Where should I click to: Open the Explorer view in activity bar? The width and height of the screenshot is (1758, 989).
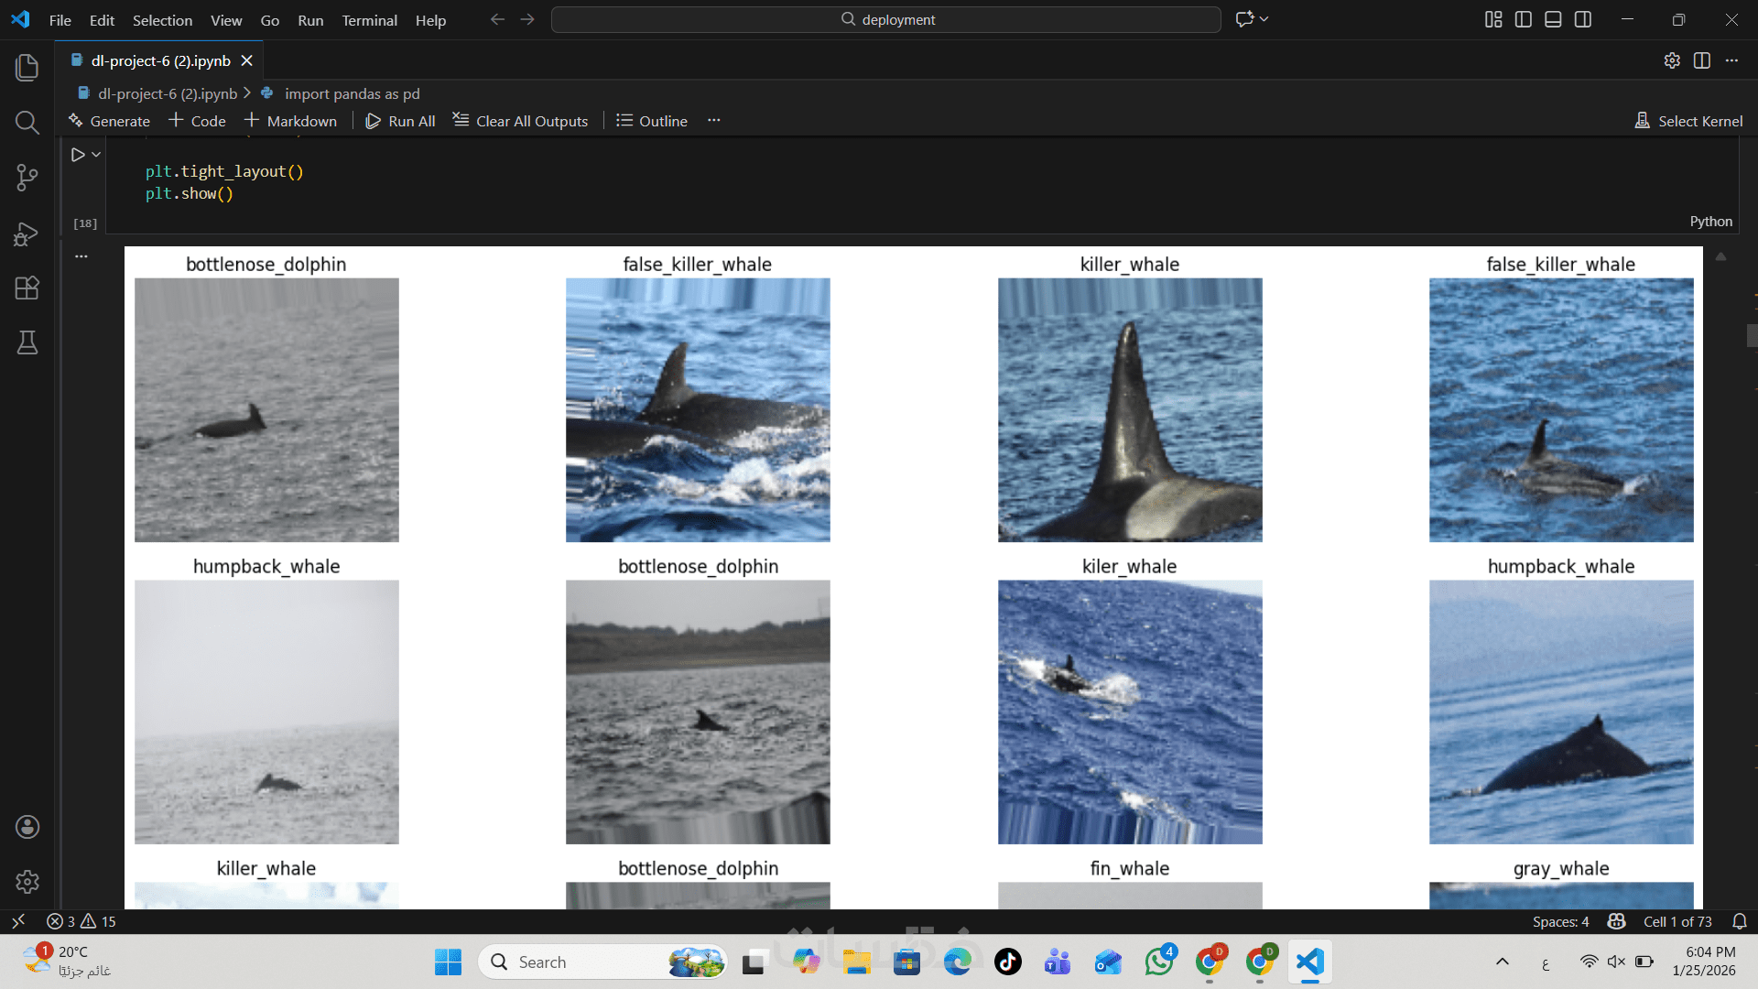pos(27,67)
